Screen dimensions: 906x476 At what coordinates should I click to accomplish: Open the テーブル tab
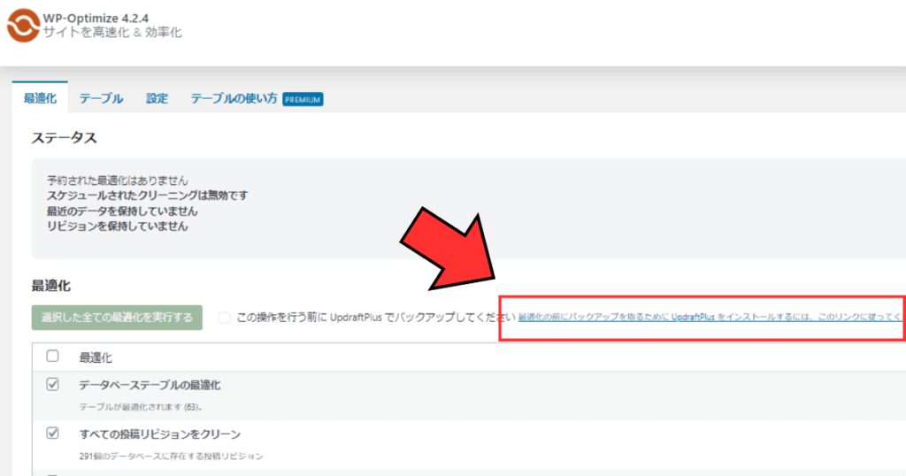pyautogui.click(x=101, y=99)
